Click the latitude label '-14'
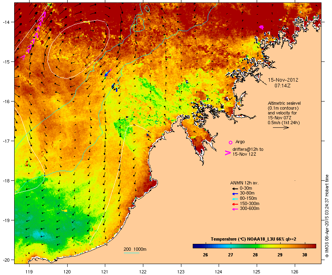This screenshot has height=275, width=332. tap(6, 22)
